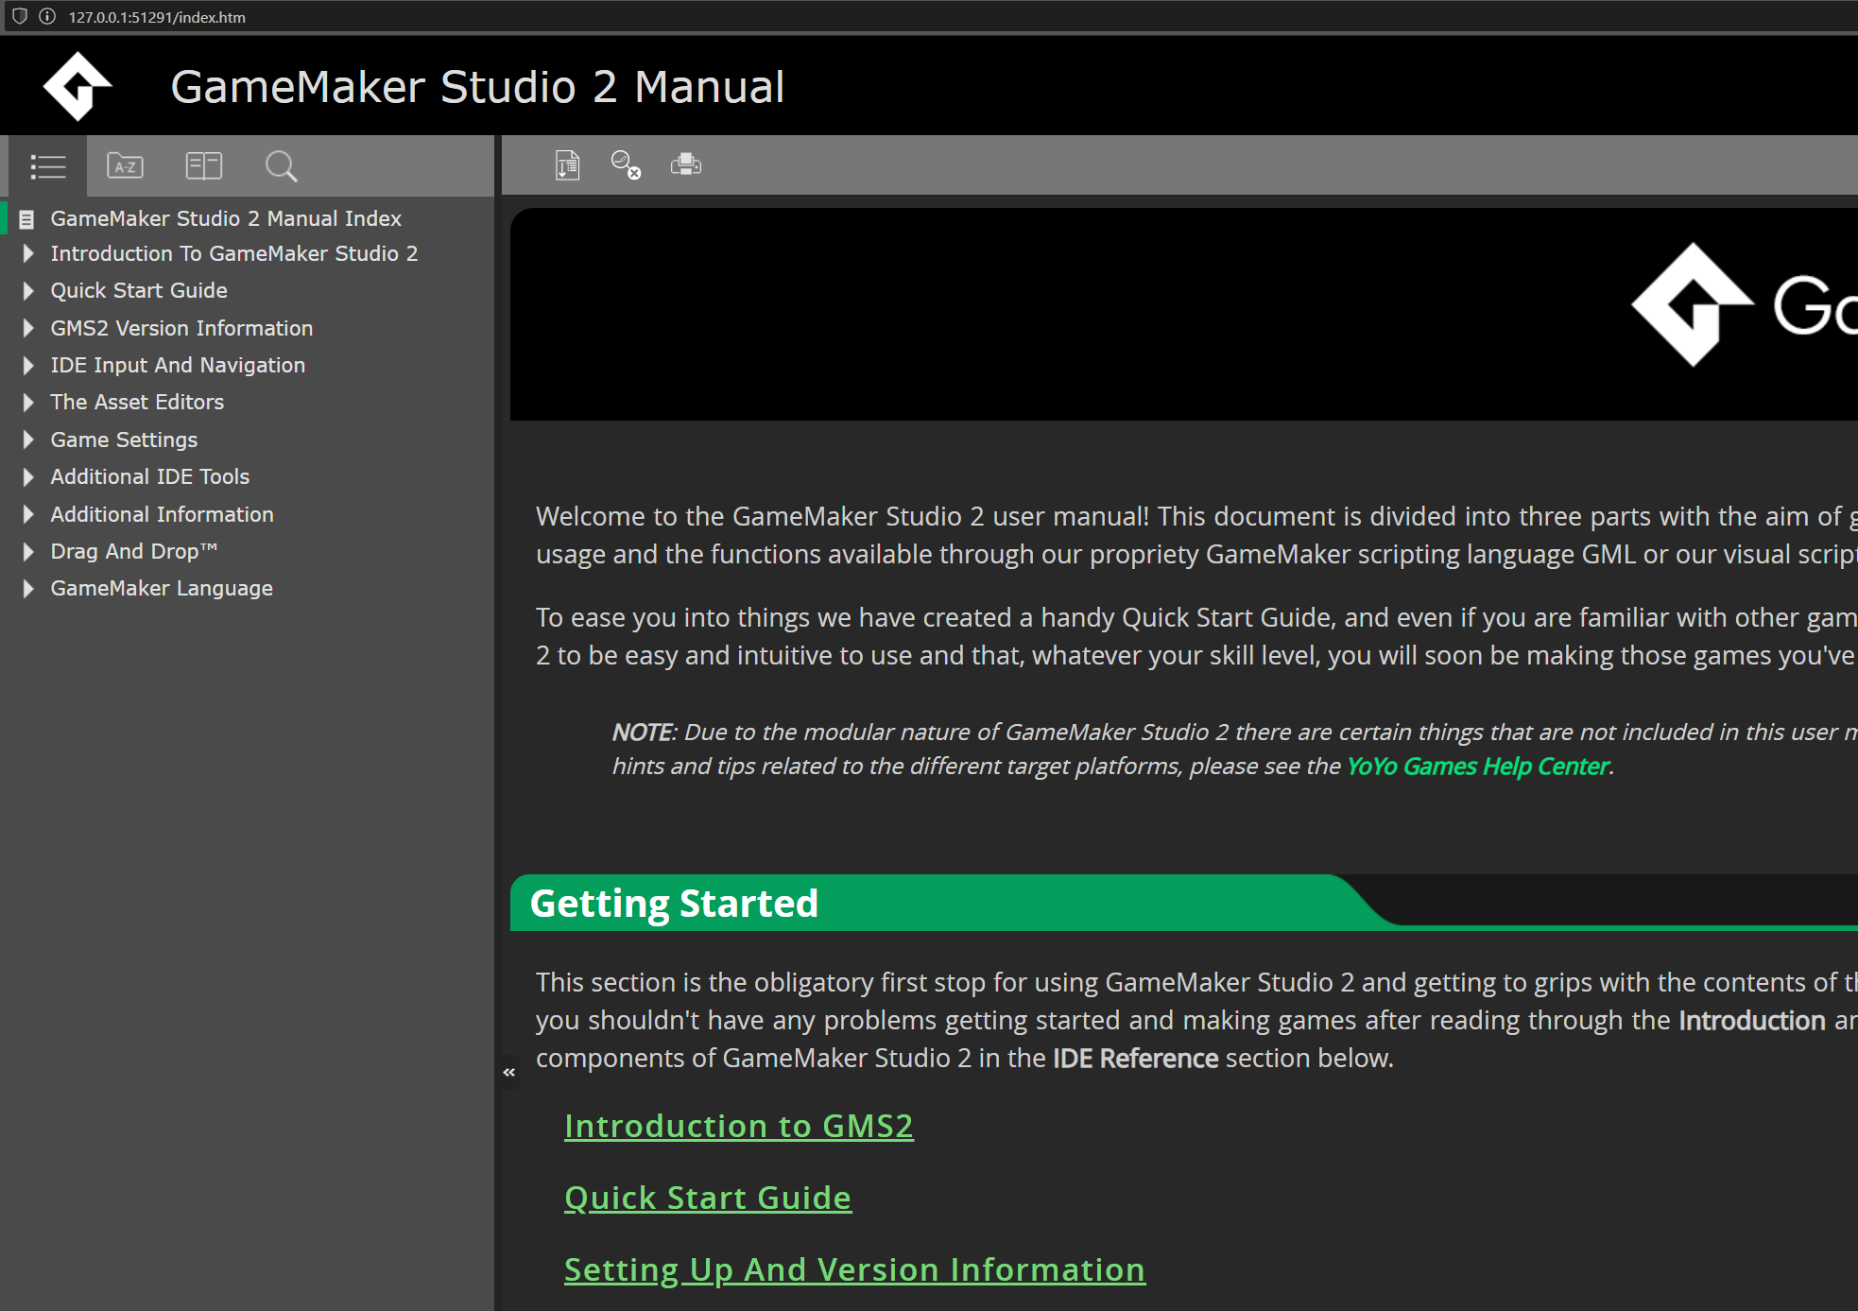Click the remove search highlight icon
1858x1311 pixels.
626,165
